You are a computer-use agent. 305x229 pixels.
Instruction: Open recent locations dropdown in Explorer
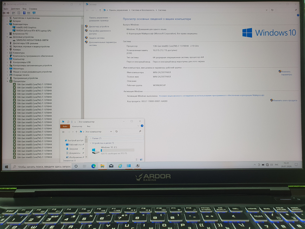pos(73,132)
